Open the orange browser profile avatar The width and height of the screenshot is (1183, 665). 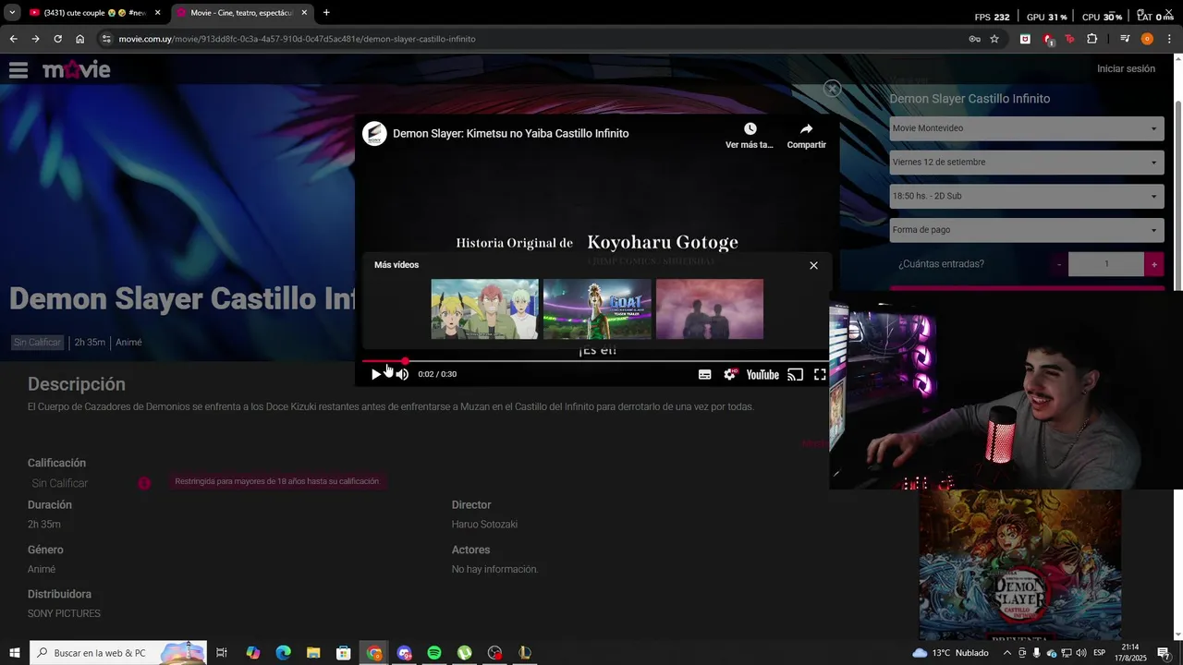point(1147,39)
